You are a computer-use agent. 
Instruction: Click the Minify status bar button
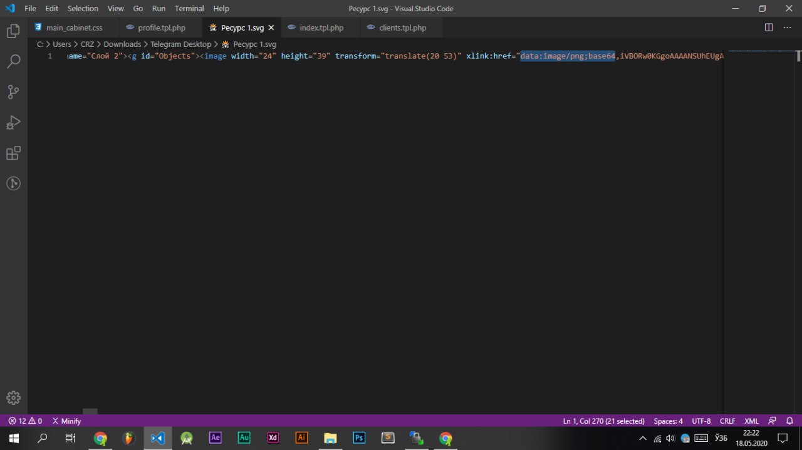pyautogui.click(x=66, y=421)
